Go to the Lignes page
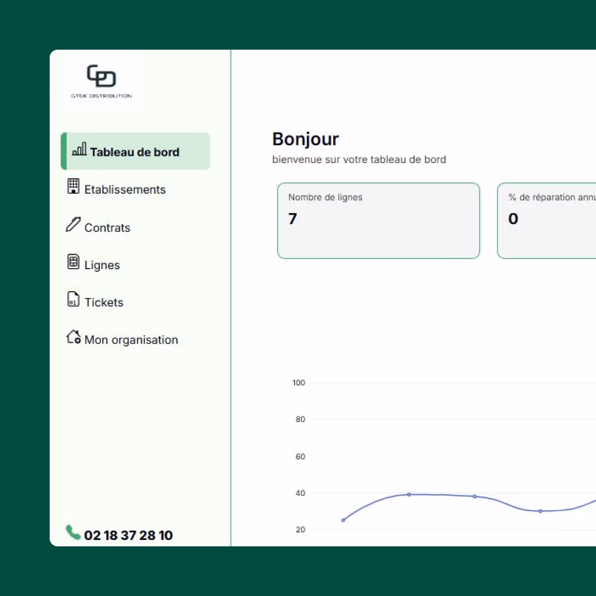The width and height of the screenshot is (596, 596). click(102, 265)
